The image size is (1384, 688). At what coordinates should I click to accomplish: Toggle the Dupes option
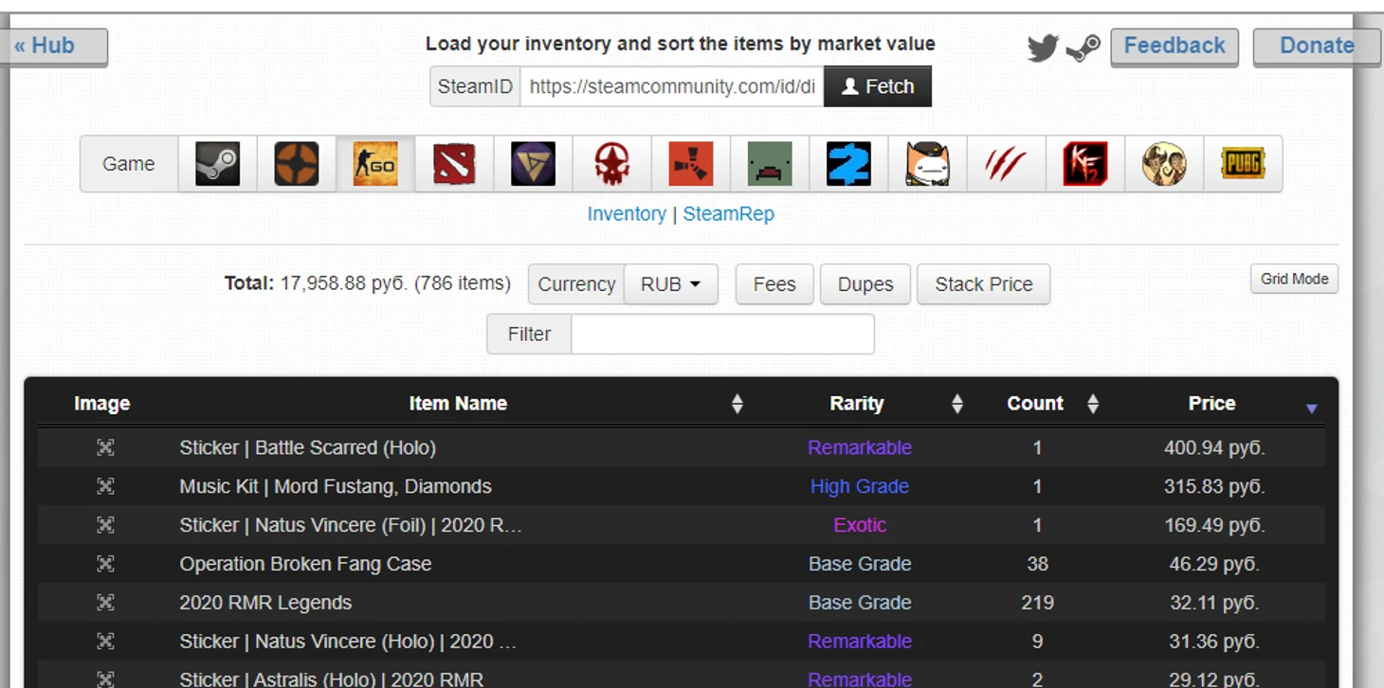coord(865,284)
